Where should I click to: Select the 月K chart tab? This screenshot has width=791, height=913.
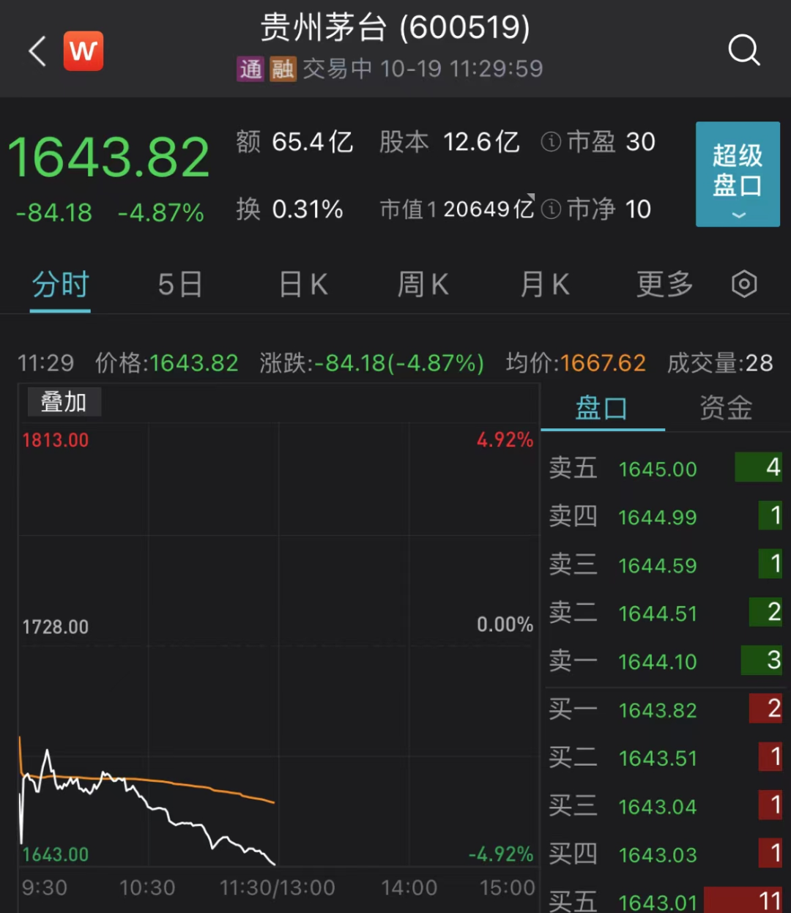coord(544,284)
